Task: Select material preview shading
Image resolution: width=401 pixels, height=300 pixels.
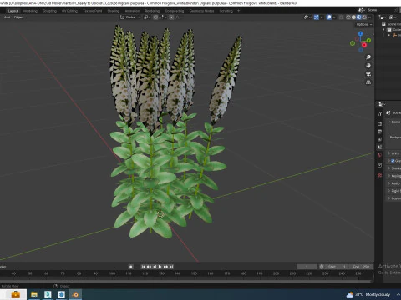Action: click(359, 17)
